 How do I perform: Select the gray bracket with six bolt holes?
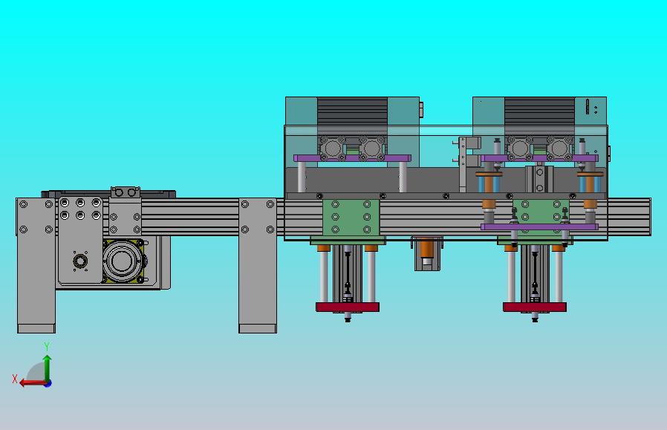80,241
